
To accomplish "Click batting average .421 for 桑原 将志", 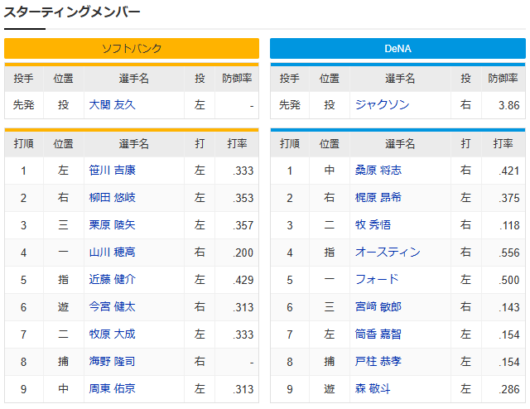I will coord(509,171).
